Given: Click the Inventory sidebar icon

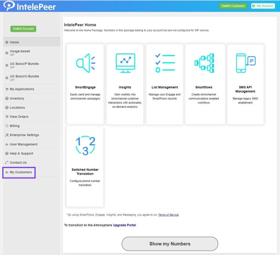Looking at the screenshot, I should (7, 98).
